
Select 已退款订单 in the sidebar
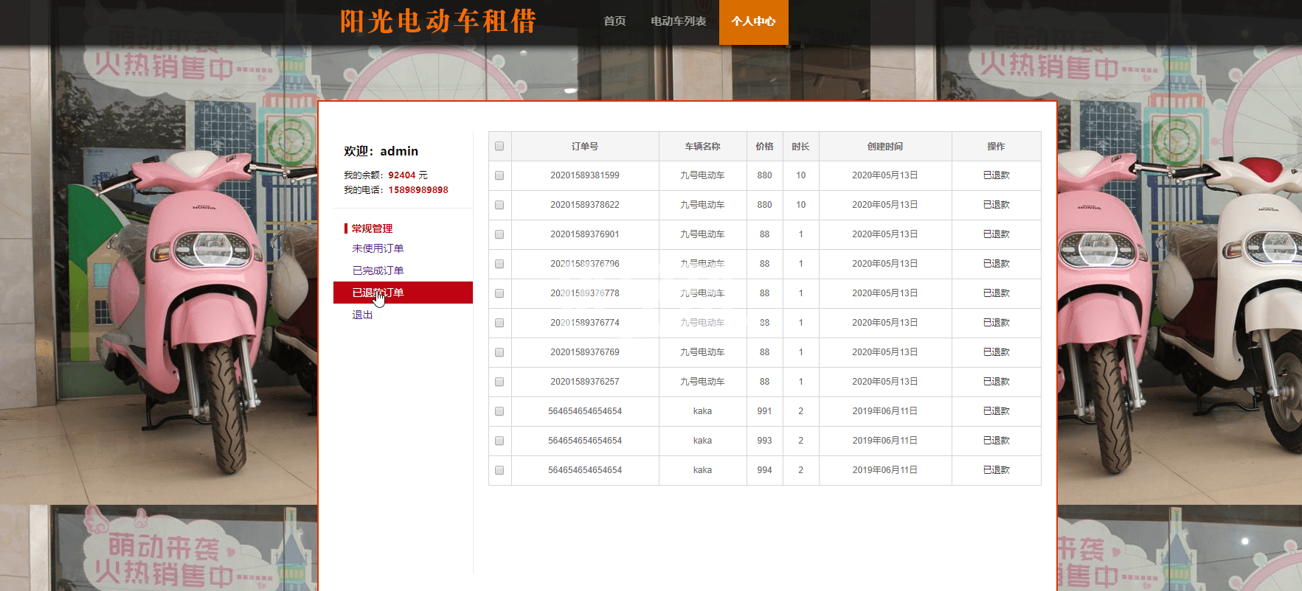click(x=378, y=293)
